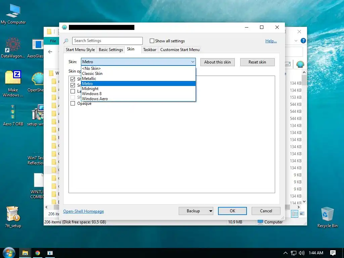Uncheck the second skin option checkbox
This screenshot has height=258, width=344.
[x=73, y=85]
